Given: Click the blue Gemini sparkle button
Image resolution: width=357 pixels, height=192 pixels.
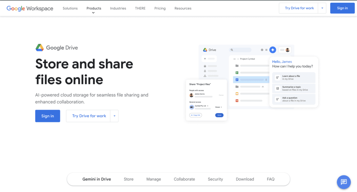Looking at the screenshot, I should (x=273, y=50).
